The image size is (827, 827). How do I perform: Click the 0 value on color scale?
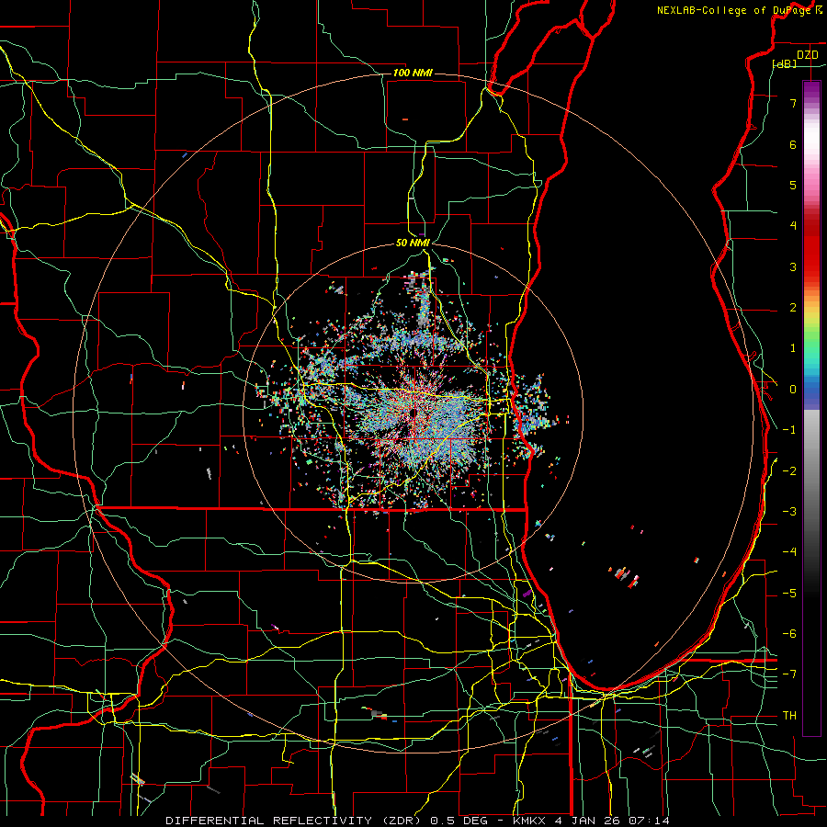793,390
